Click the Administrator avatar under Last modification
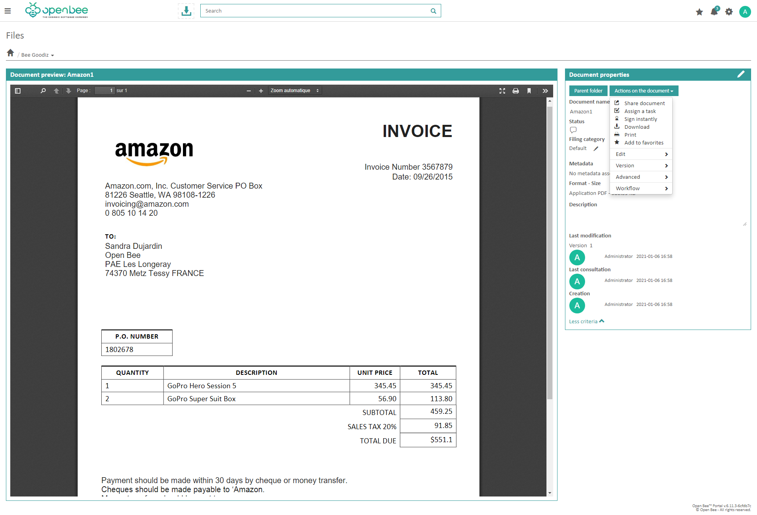The height and width of the screenshot is (515, 757). point(577,257)
